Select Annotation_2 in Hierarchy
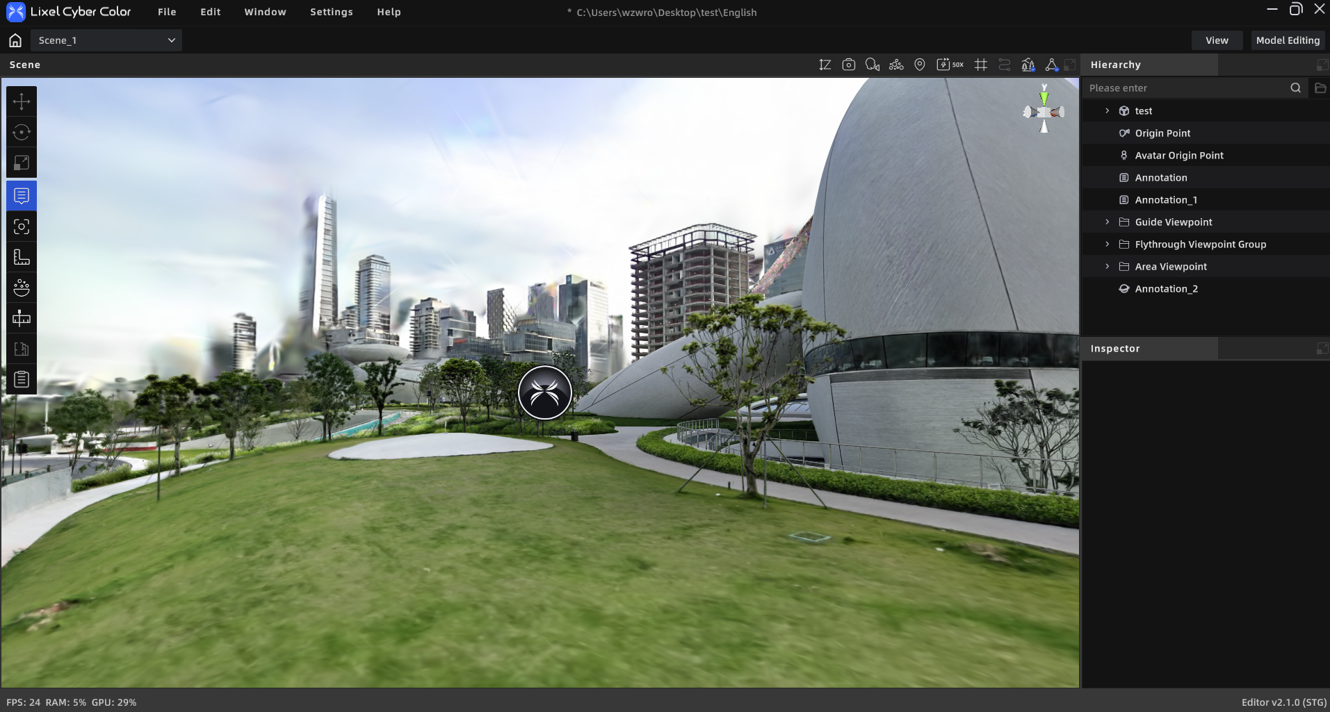The width and height of the screenshot is (1330, 712). click(1206, 288)
